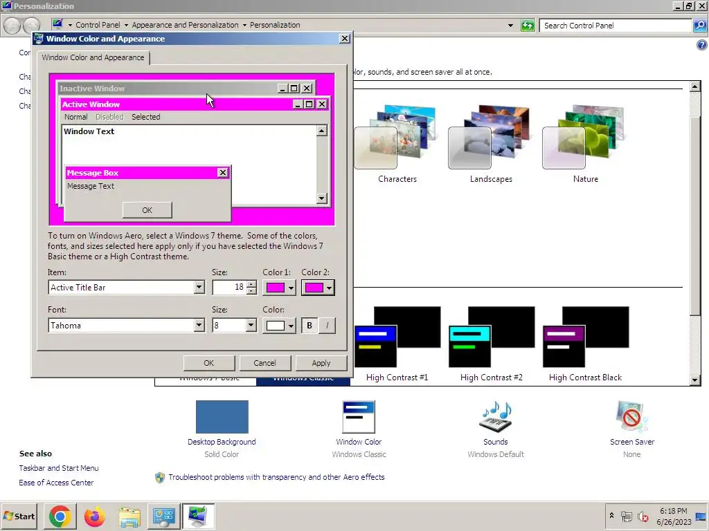This screenshot has height=531, width=709.
Task: Click the Color 2 magenta swatch
Action: tap(314, 288)
